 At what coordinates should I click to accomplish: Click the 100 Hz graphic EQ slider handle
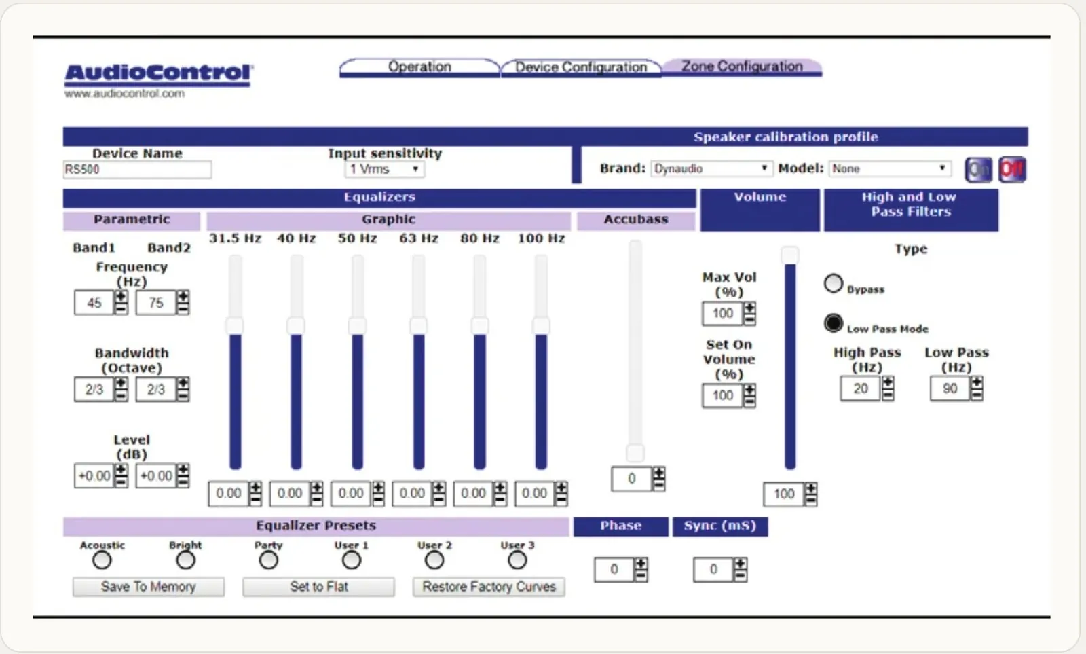click(541, 325)
